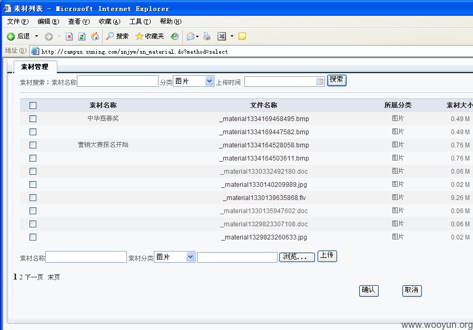The image size is (473, 330).
Task: Check row _material1334164503611.bmp checkbox
Action: (x=33, y=158)
